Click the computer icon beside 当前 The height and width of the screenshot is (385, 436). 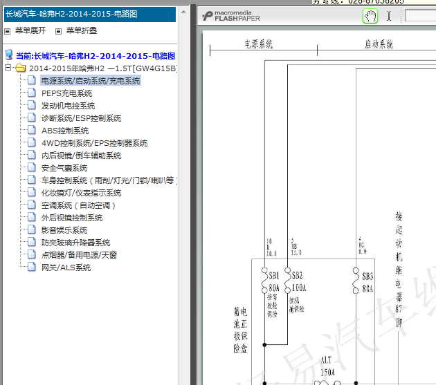point(9,55)
